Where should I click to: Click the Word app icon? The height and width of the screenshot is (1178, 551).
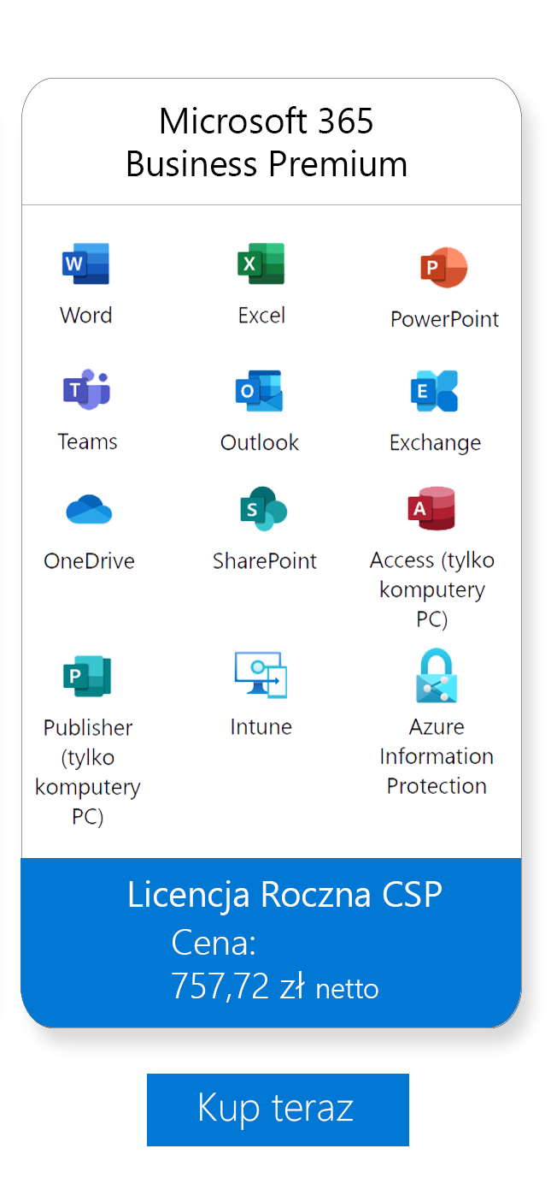(85, 263)
